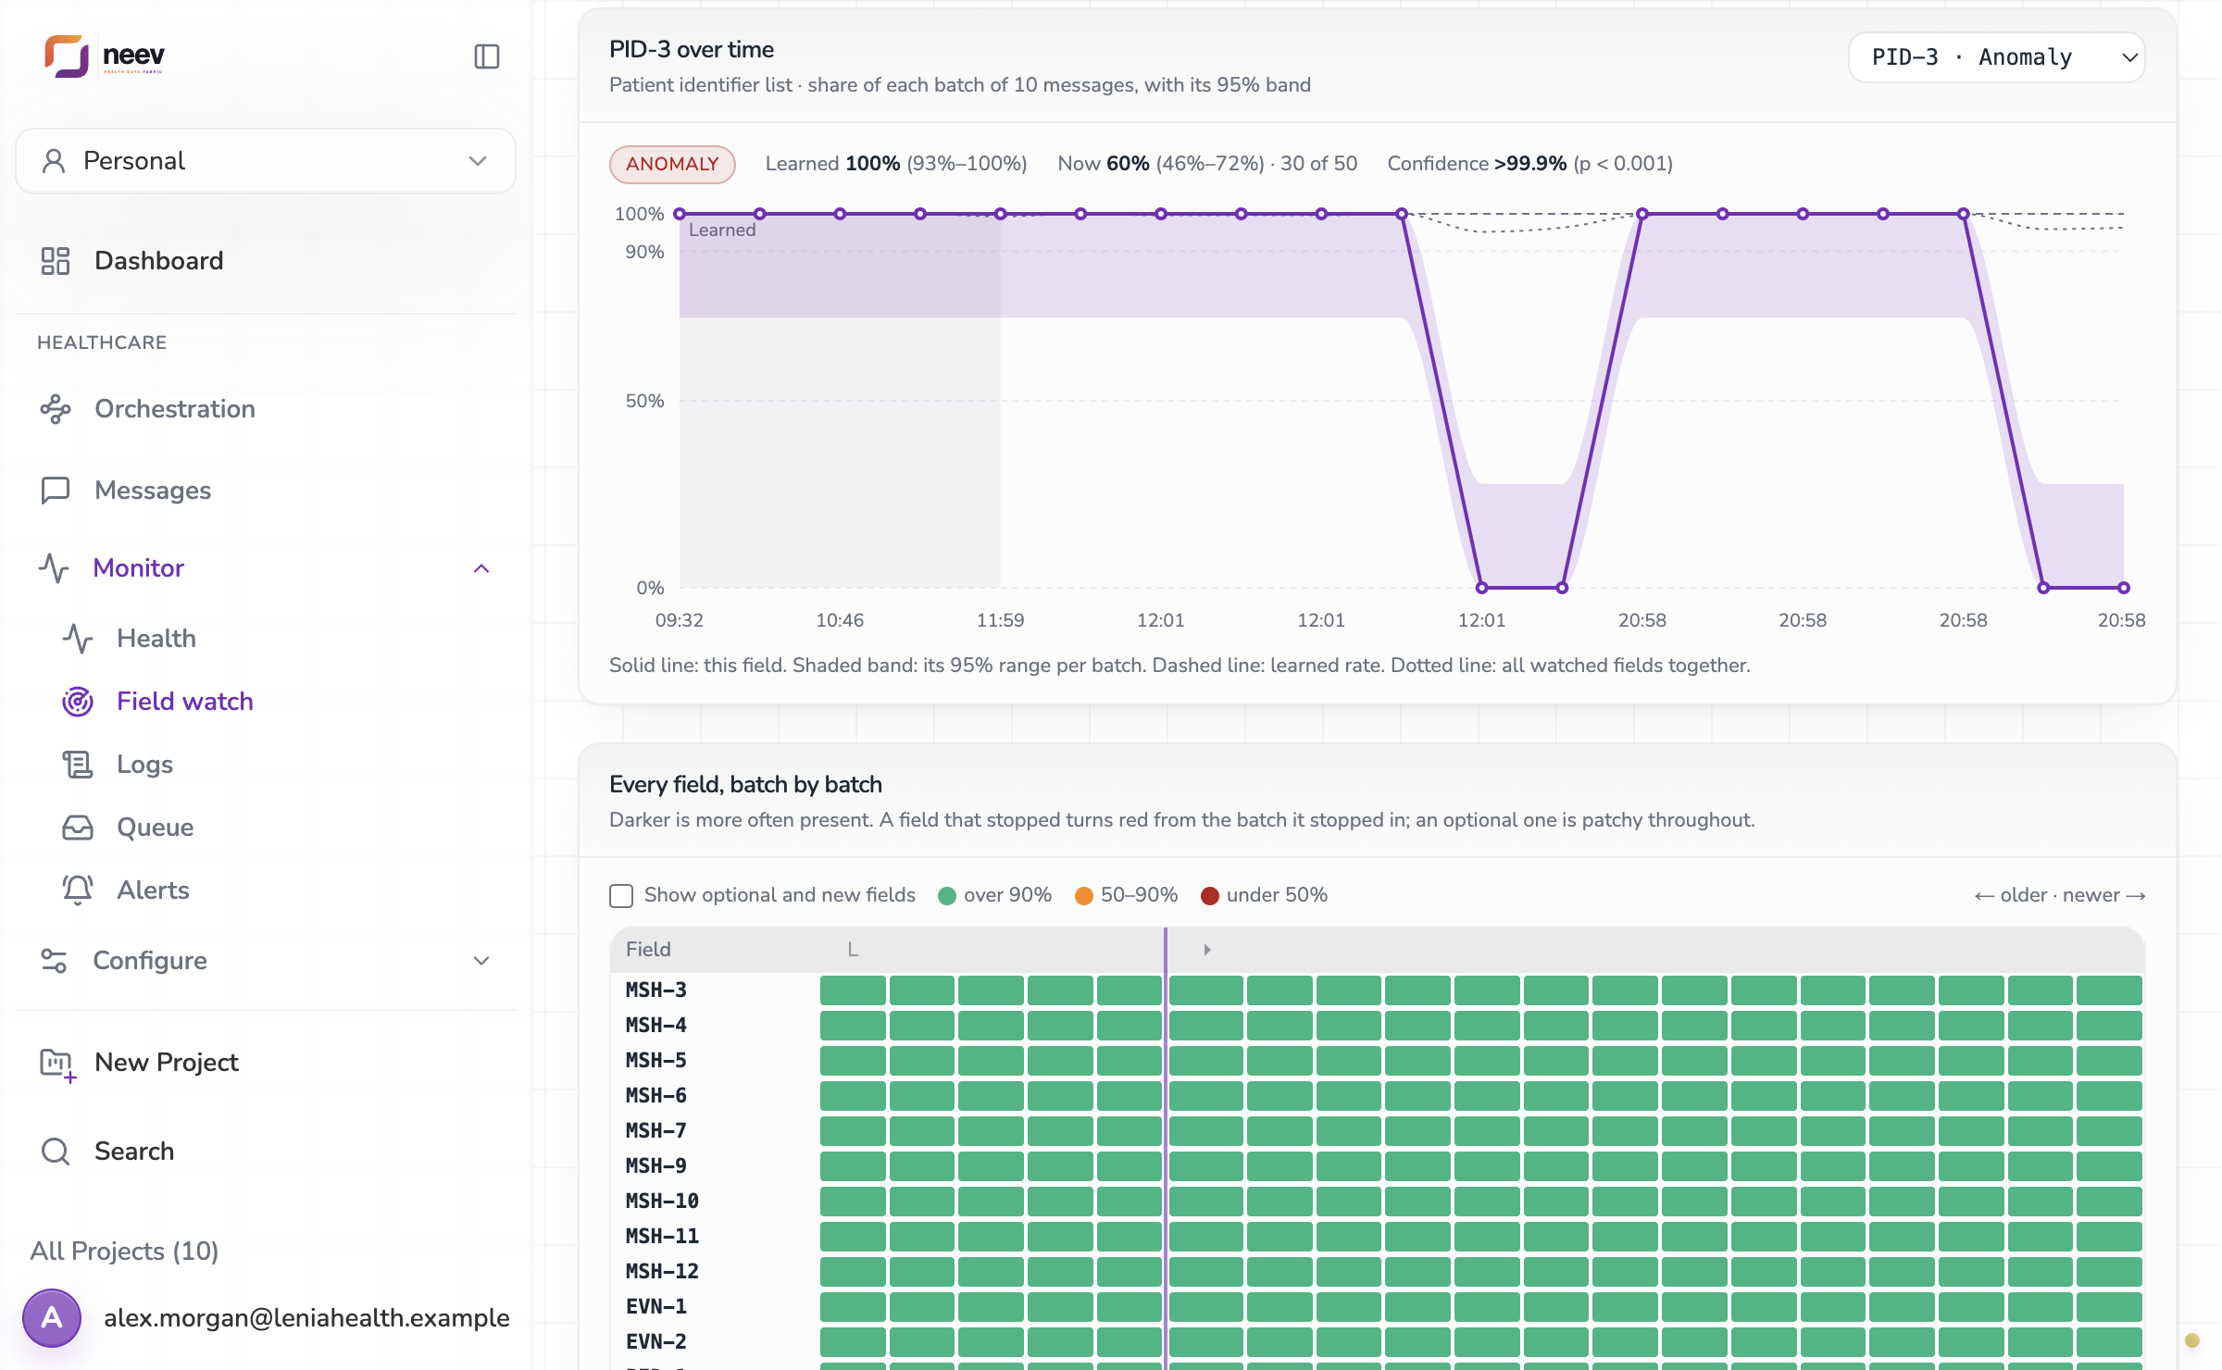Click the Personal workspace user icon
The image size is (2222, 1370).
coord(54,161)
